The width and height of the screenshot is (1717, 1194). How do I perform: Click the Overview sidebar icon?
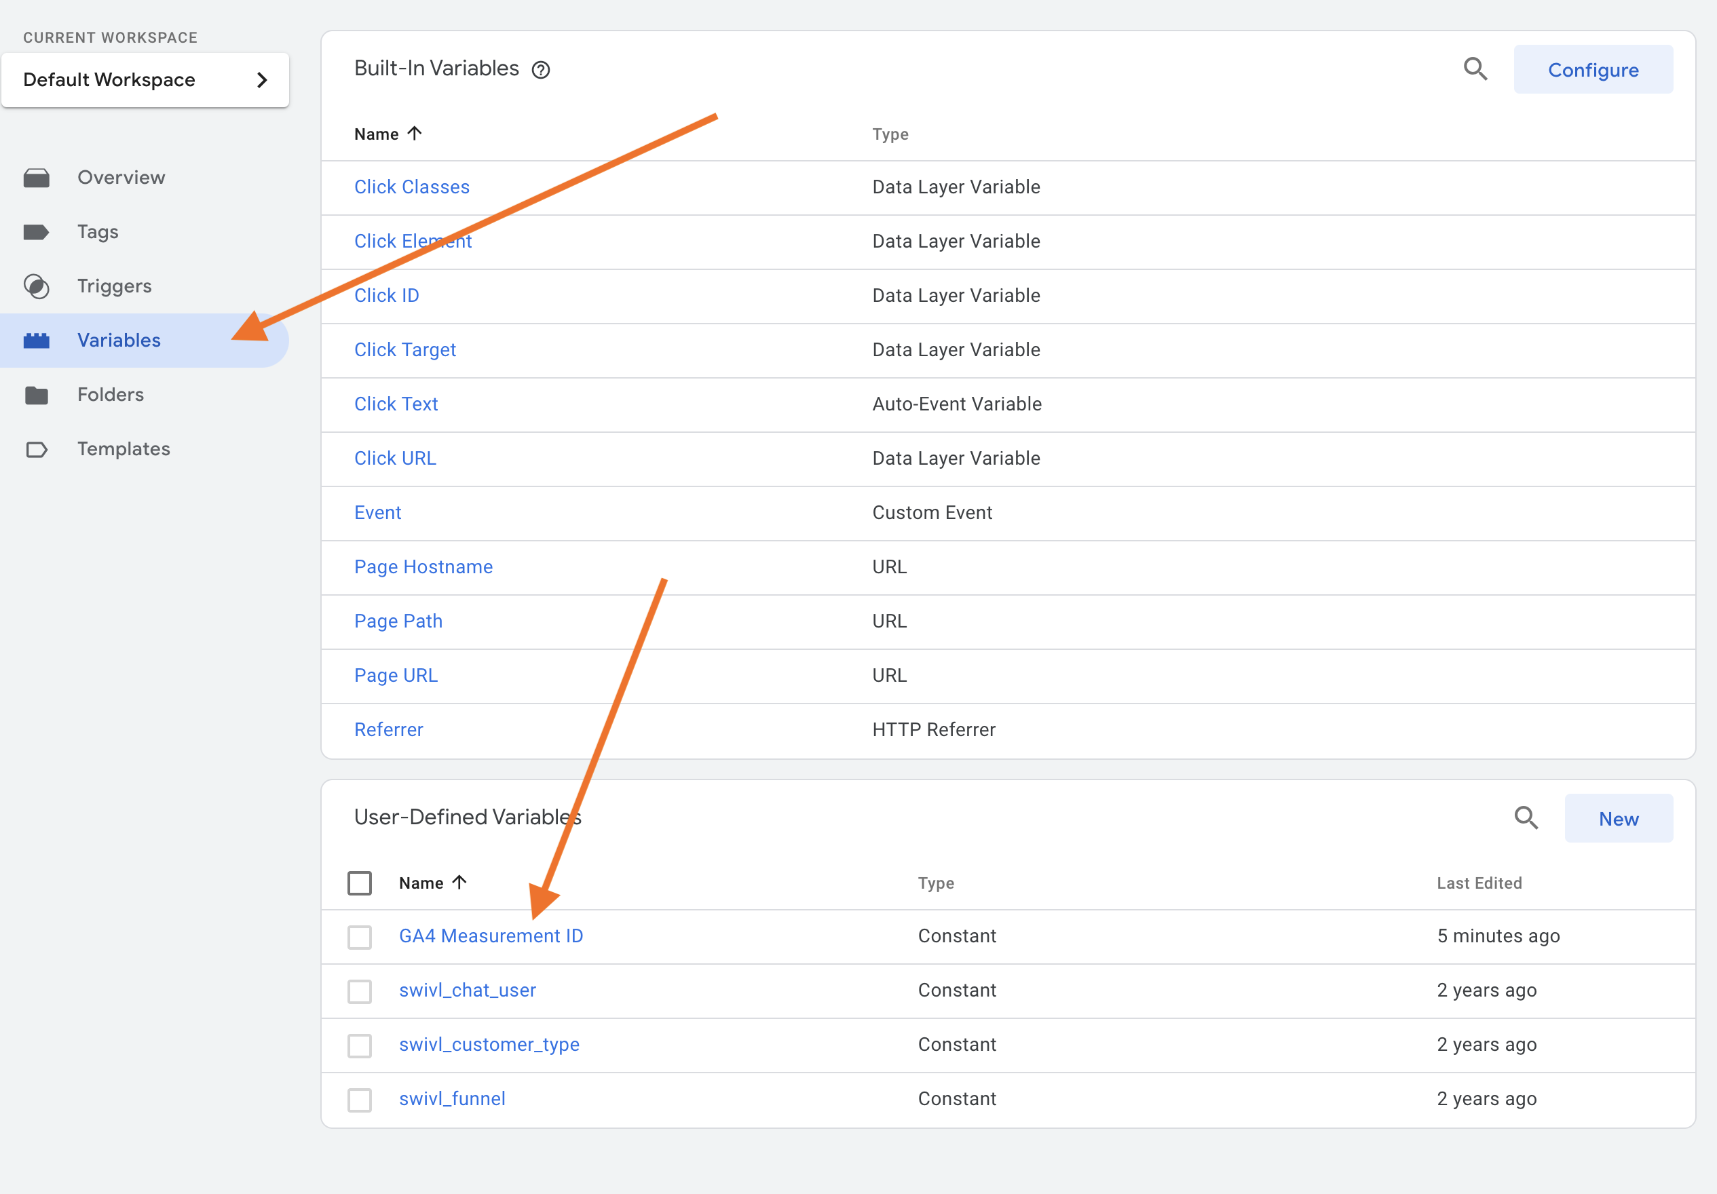click(36, 178)
